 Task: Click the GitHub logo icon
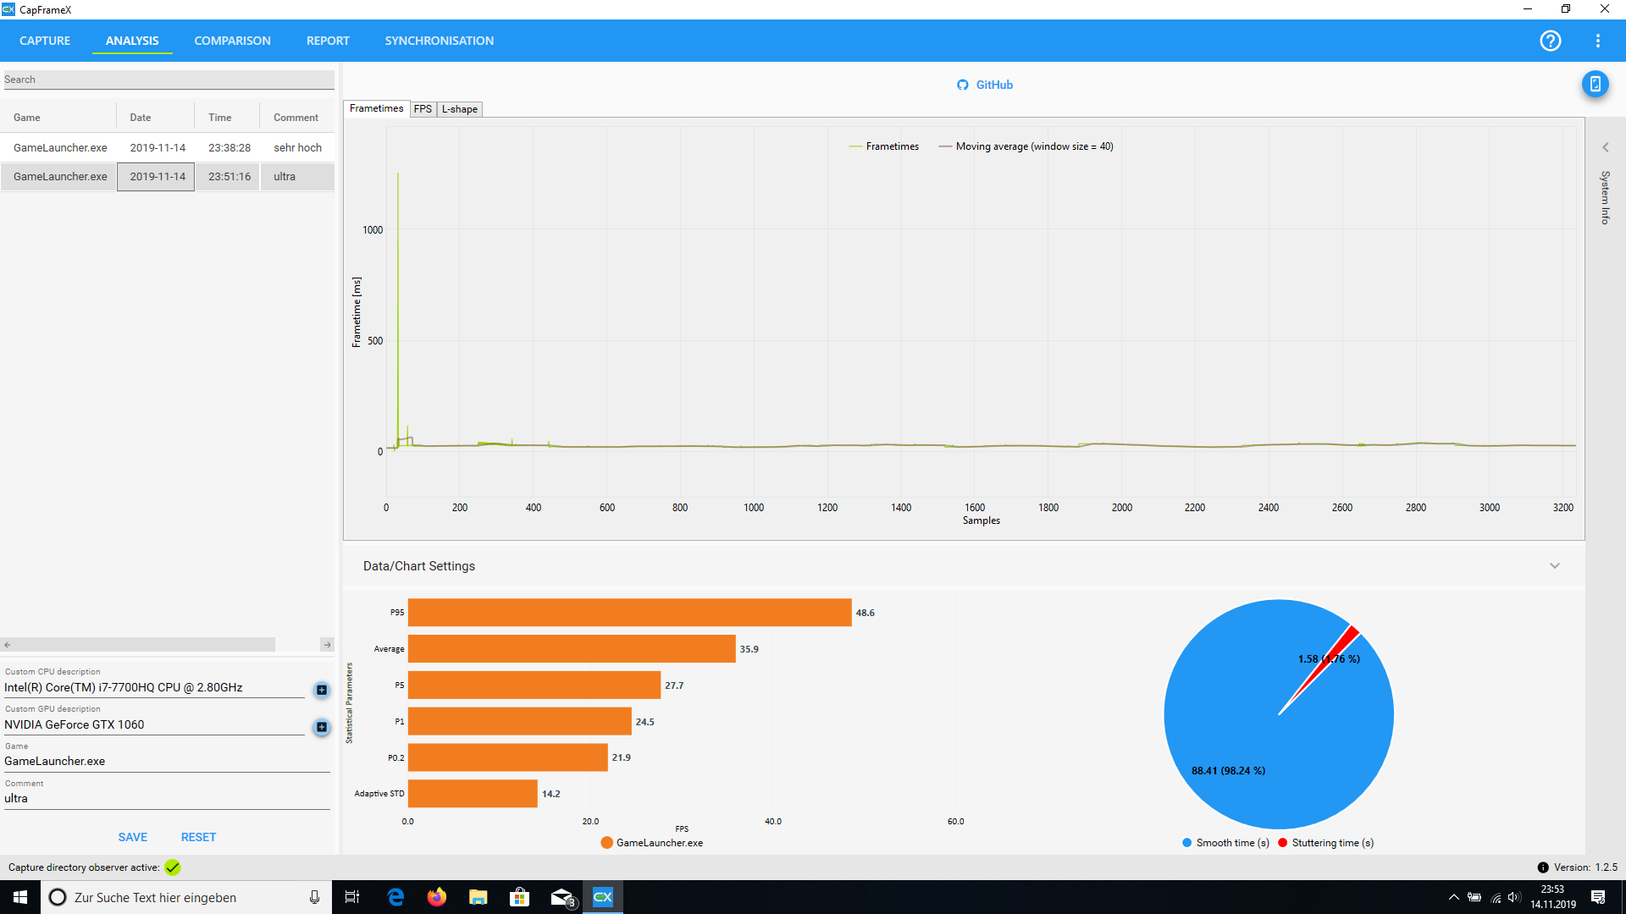pos(963,85)
